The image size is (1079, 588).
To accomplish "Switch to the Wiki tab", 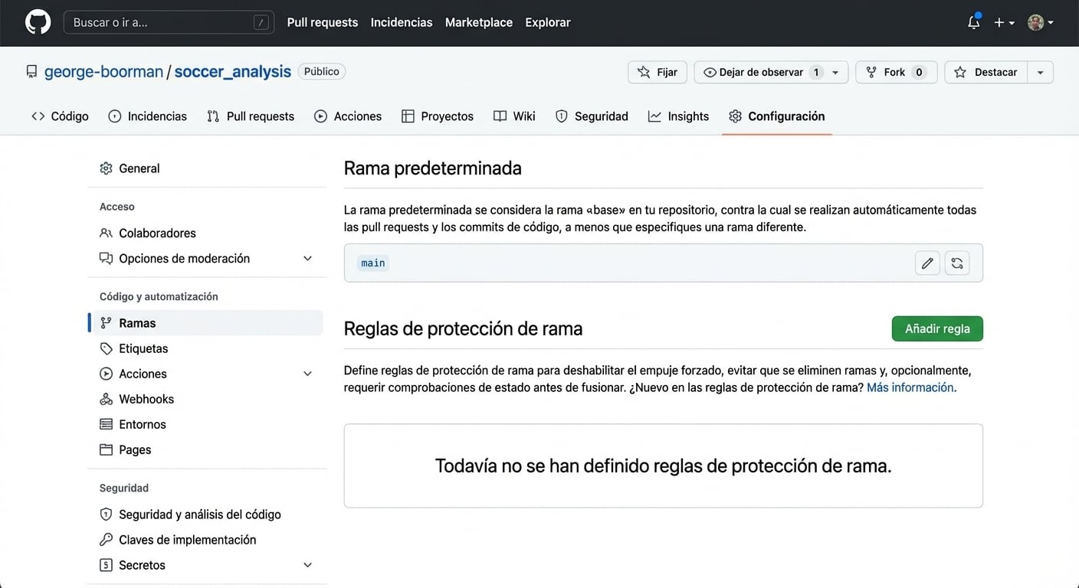I will [523, 116].
